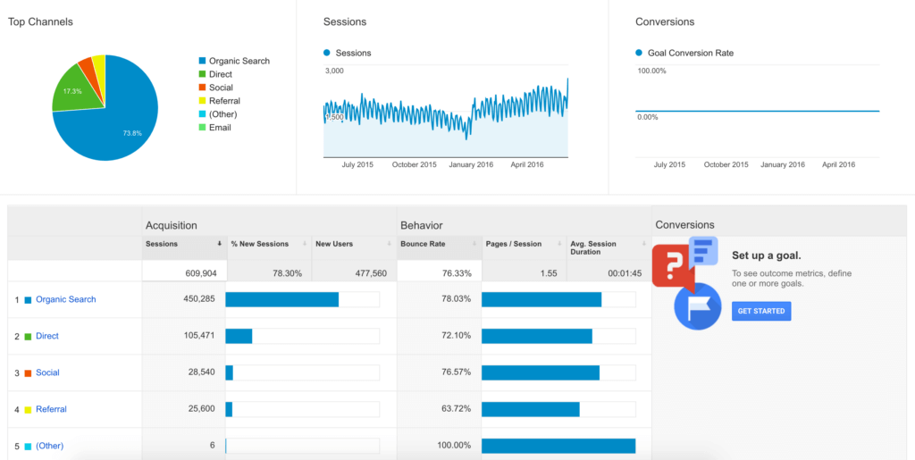Image resolution: width=915 pixels, height=460 pixels.
Task: Click total bounce rate value 76.33%
Action: (x=456, y=272)
